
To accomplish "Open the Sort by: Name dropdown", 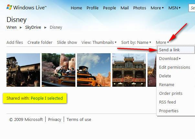I will pos(136,42).
